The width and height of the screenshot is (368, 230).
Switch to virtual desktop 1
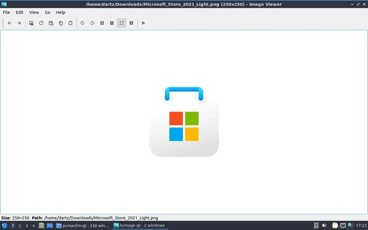(x=13, y=226)
